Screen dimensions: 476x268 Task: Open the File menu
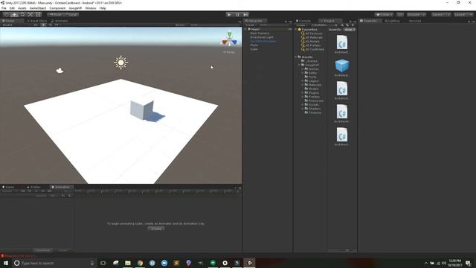click(4, 8)
